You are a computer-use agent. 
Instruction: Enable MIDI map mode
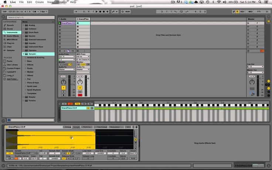coord(251,11)
